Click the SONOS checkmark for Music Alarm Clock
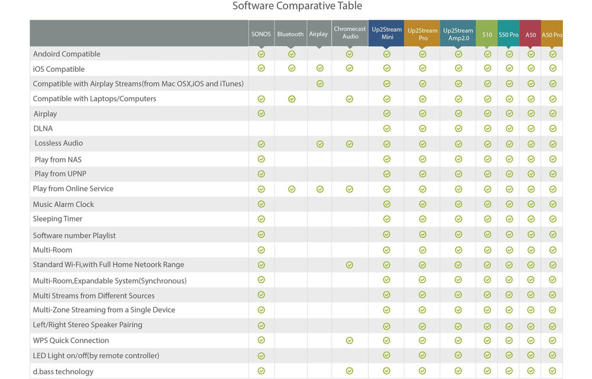This screenshot has width=592, height=379. (261, 204)
